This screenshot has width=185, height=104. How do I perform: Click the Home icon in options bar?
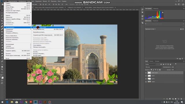pyautogui.click(x=3, y=4)
